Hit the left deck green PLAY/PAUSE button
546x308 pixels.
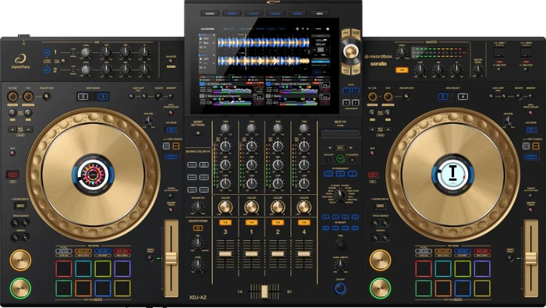[20, 288]
